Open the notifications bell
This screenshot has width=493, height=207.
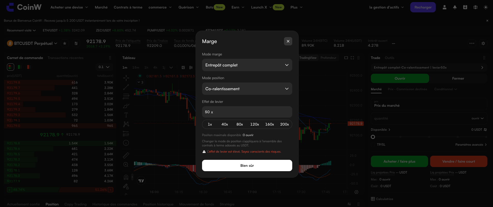pos(455,7)
